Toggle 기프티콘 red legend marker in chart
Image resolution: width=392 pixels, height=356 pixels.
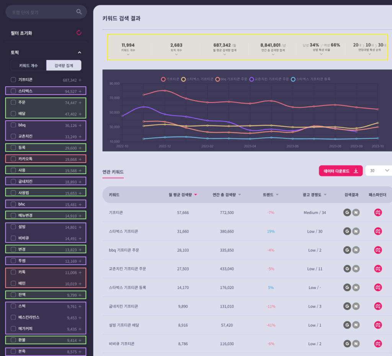pyautogui.click(x=163, y=79)
